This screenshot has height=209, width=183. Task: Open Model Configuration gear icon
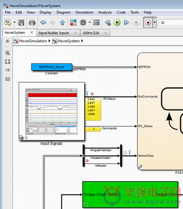click(x=83, y=22)
